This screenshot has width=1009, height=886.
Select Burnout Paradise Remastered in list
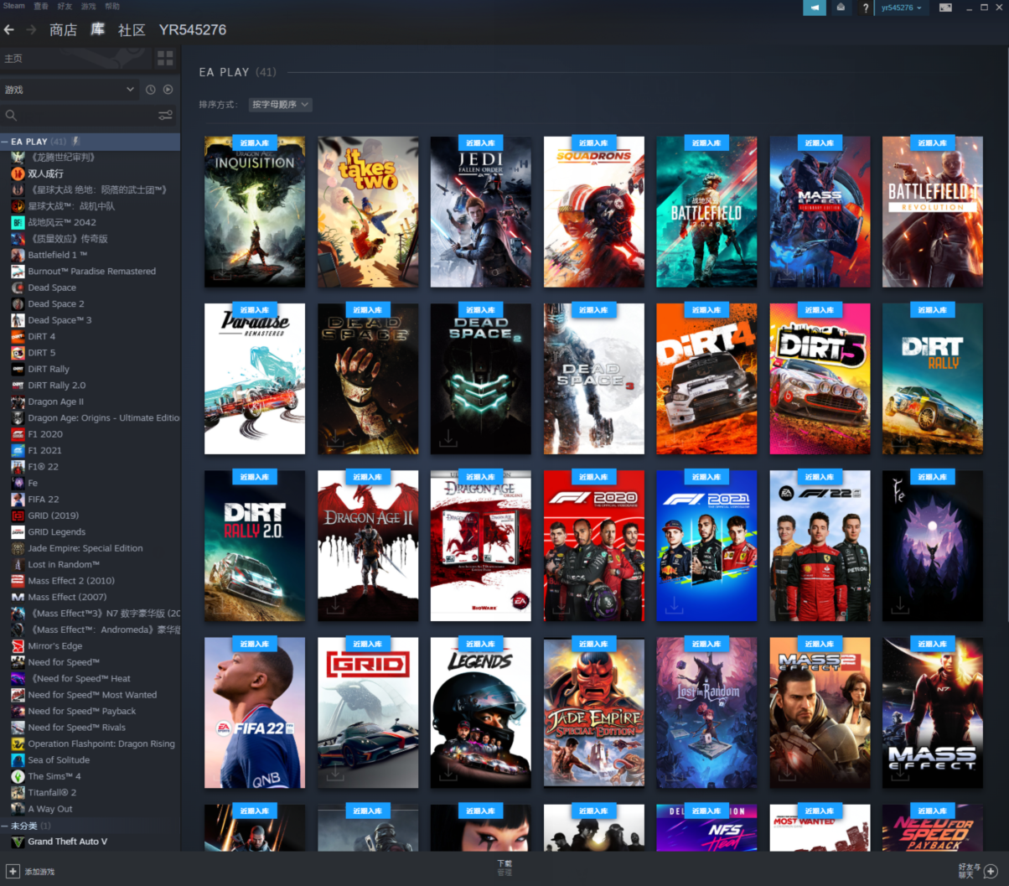pos(90,272)
